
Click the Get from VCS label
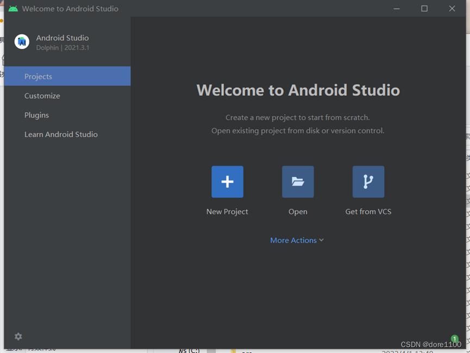click(x=368, y=212)
